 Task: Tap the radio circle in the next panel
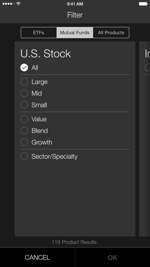147,68
